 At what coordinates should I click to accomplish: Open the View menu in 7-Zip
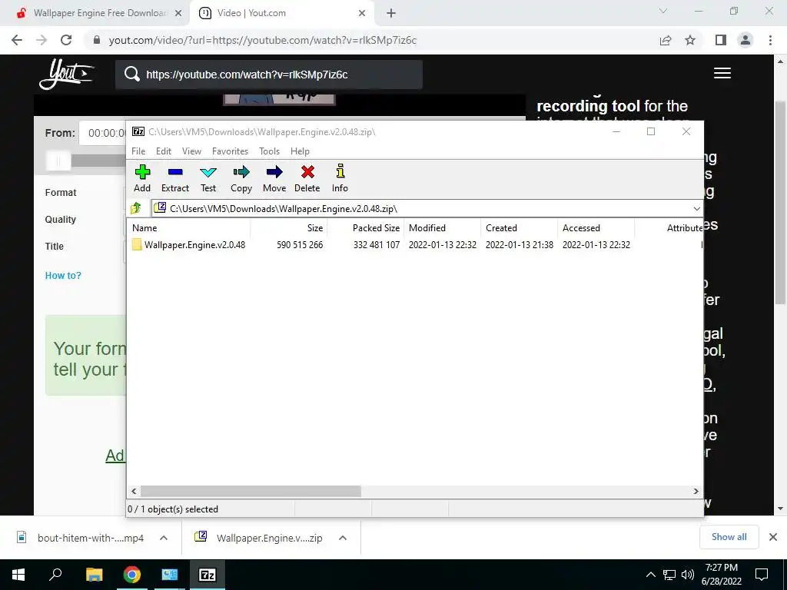[x=191, y=151]
